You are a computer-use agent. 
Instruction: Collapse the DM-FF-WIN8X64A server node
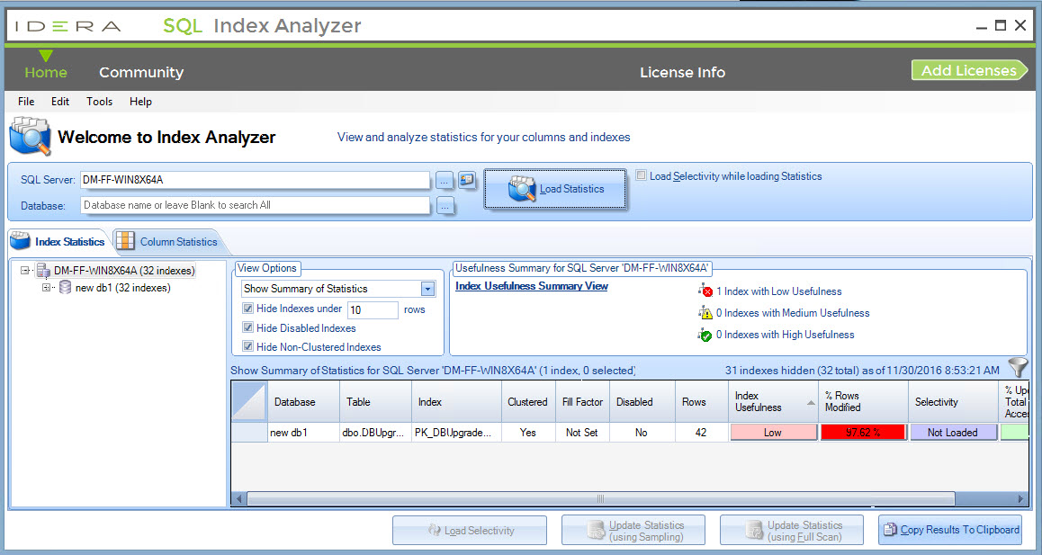point(25,270)
